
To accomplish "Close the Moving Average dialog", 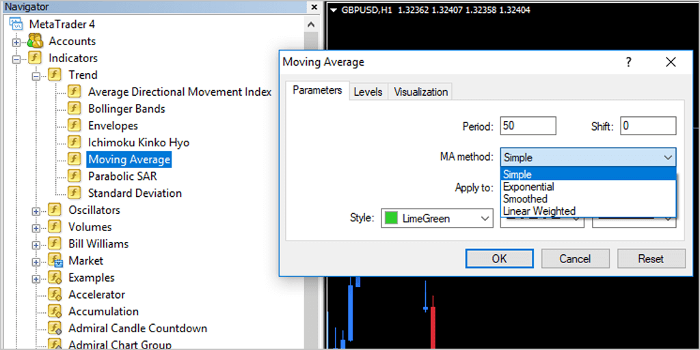I will [x=671, y=62].
